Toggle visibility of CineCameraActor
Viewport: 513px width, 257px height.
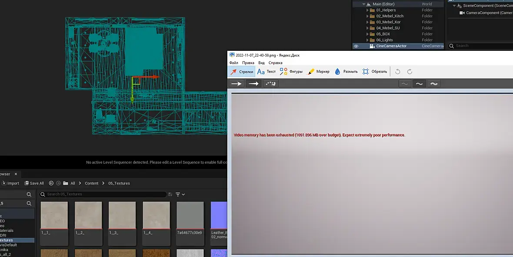(x=356, y=46)
